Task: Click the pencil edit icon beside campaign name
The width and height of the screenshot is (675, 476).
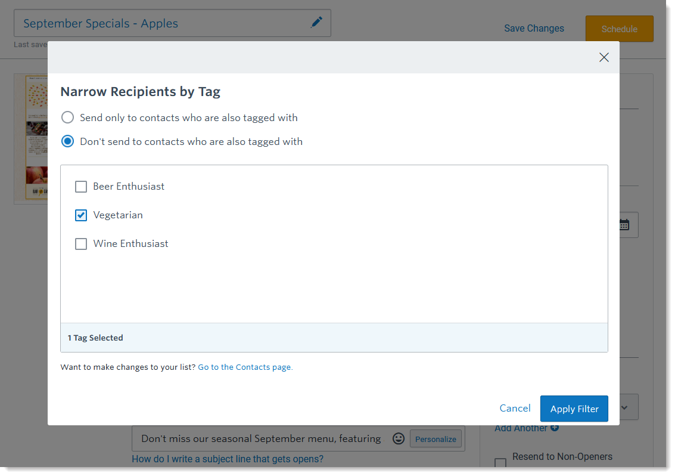Action: tap(316, 23)
